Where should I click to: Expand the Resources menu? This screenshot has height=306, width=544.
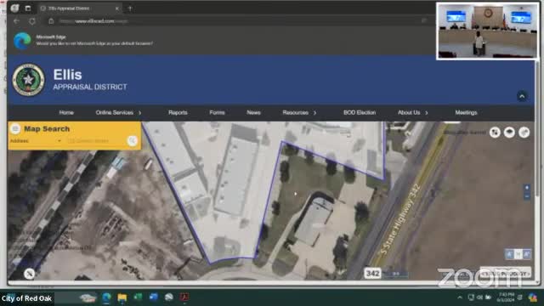(x=299, y=112)
